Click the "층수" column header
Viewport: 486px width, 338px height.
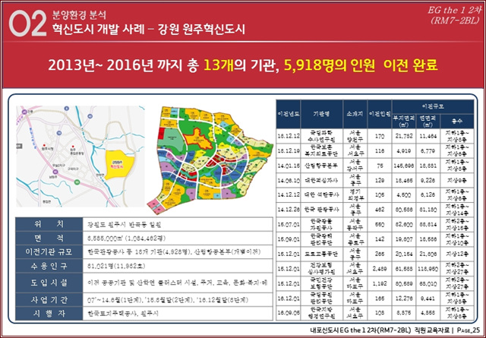click(x=457, y=122)
